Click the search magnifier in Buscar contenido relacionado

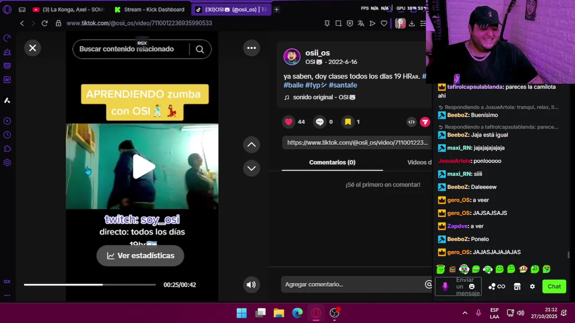click(200, 49)
